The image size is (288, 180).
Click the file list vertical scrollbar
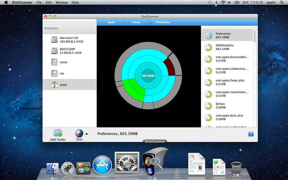click(255, 36)
